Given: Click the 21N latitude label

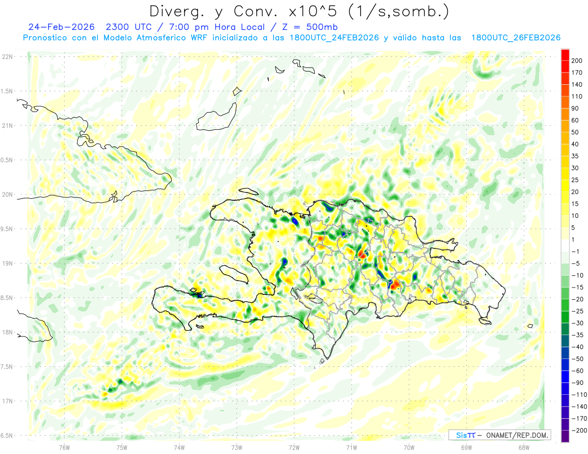Looking at the screenshot, I should click(7, 126).
